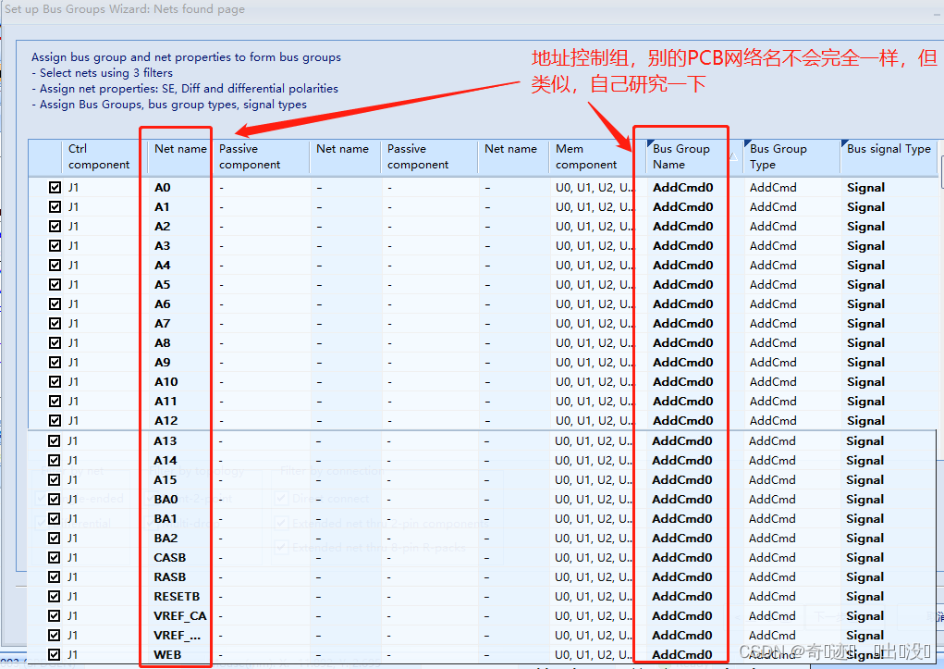
Task: Select net name A12 cell
Action: [x=166, y=421]
